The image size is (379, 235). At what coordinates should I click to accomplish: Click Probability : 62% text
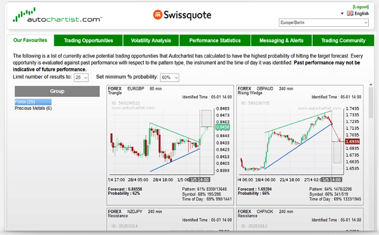[124, 194]
